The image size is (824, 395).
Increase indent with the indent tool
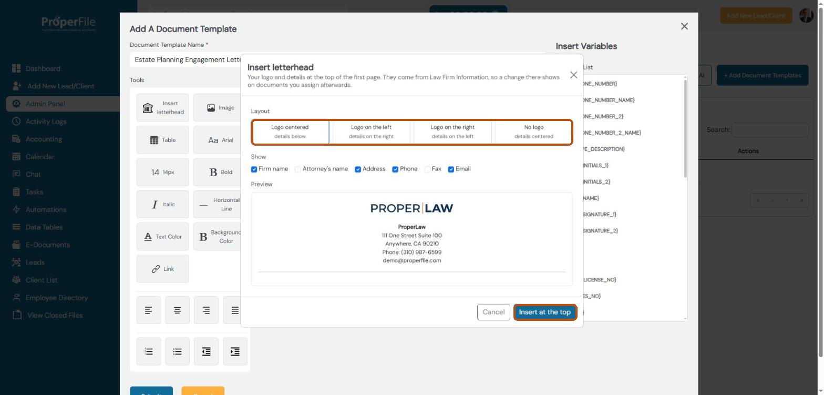[235, 351]
